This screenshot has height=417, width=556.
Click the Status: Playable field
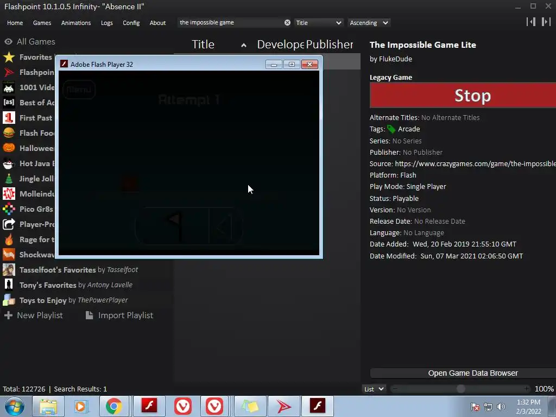394,199
